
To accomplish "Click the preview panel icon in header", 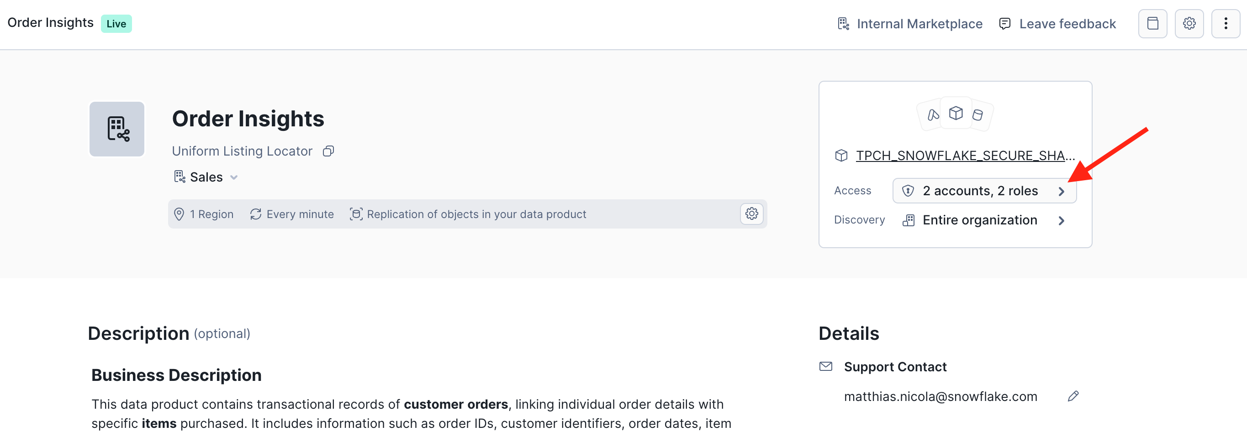I will [x=1152, y=24].
